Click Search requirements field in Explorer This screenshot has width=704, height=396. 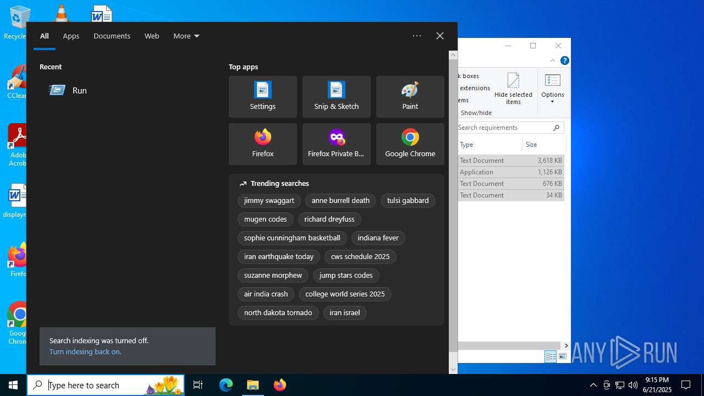(x=510, y=128)
